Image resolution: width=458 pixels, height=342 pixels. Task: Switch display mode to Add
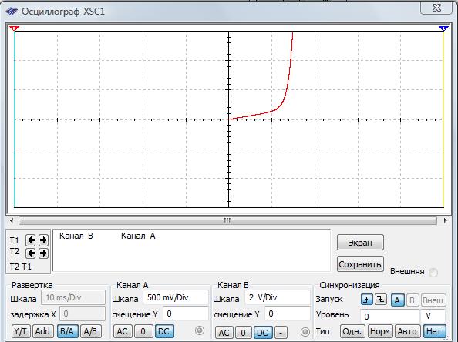coord(42,331)
